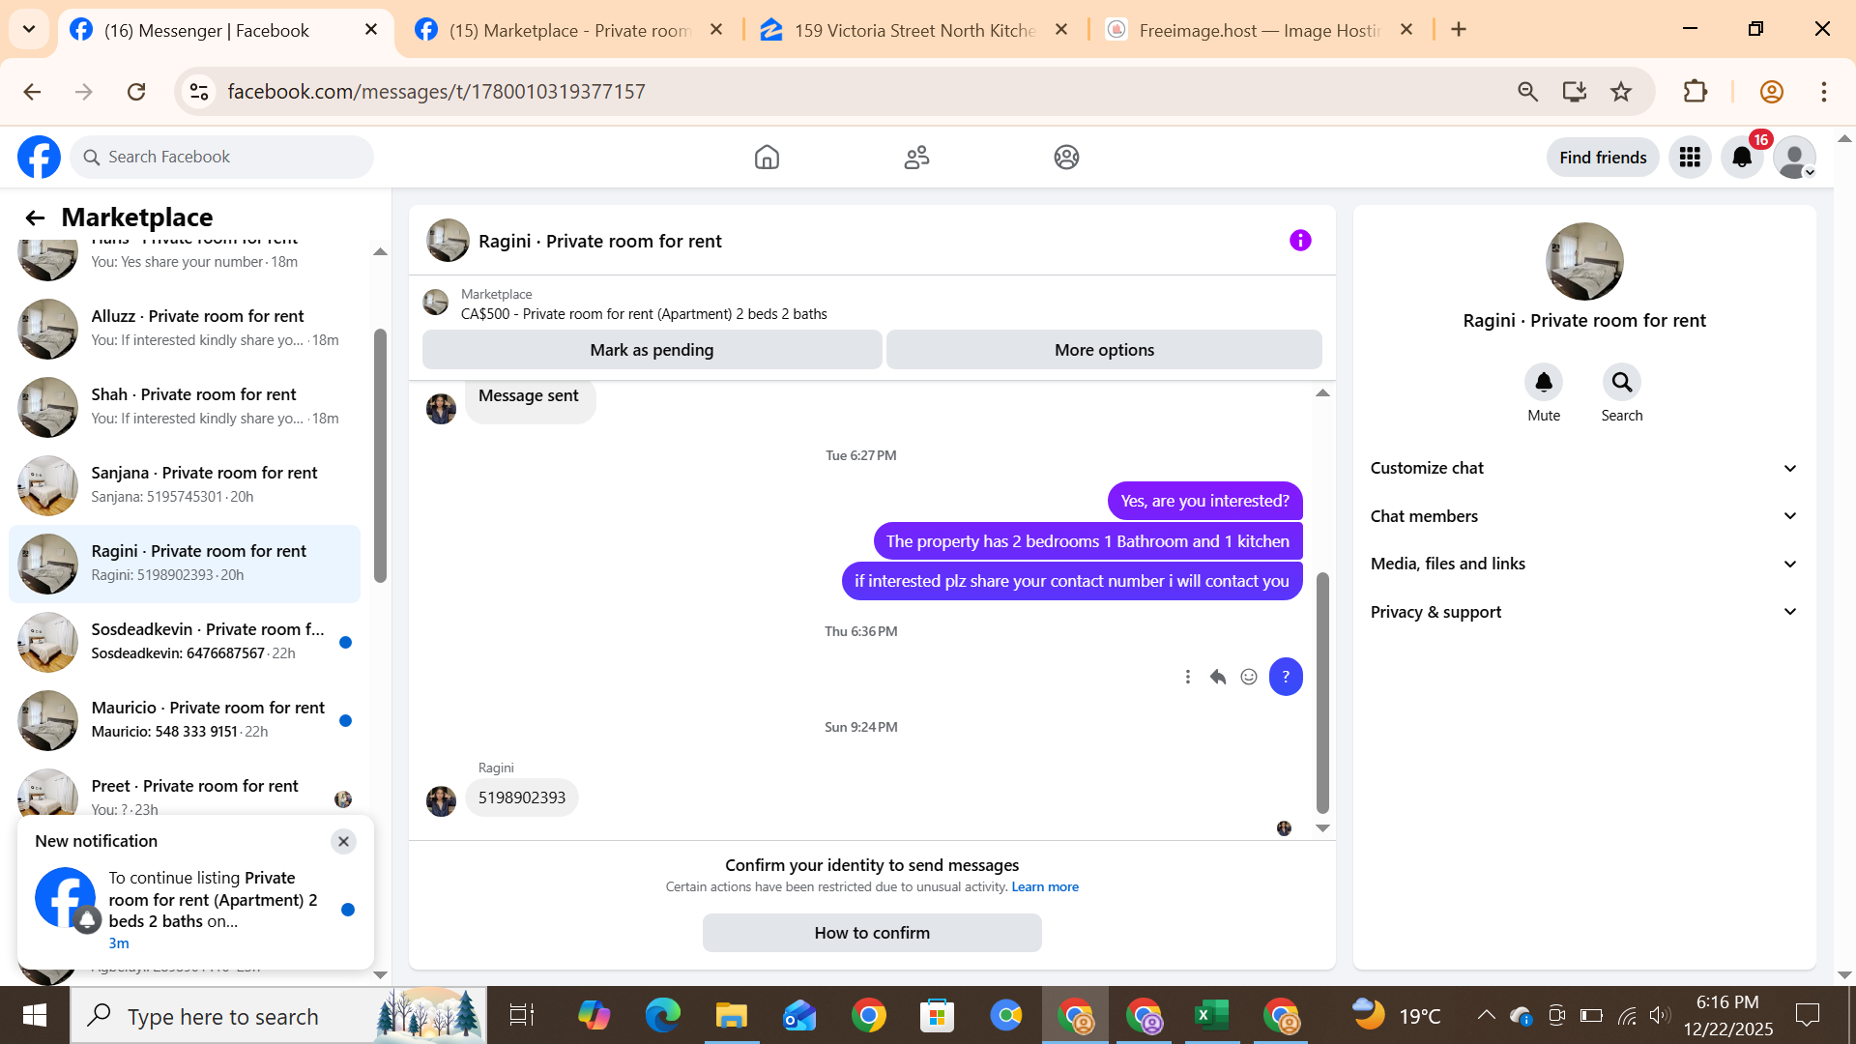Expand Media, files and links section
The width and height of the screenshot is (1856, 1044).
coord(1583,564)
